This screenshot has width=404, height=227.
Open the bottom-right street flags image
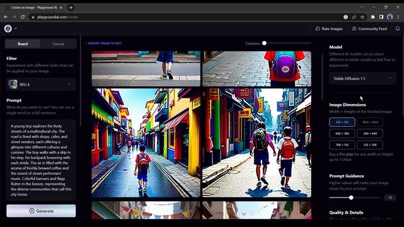257,210
